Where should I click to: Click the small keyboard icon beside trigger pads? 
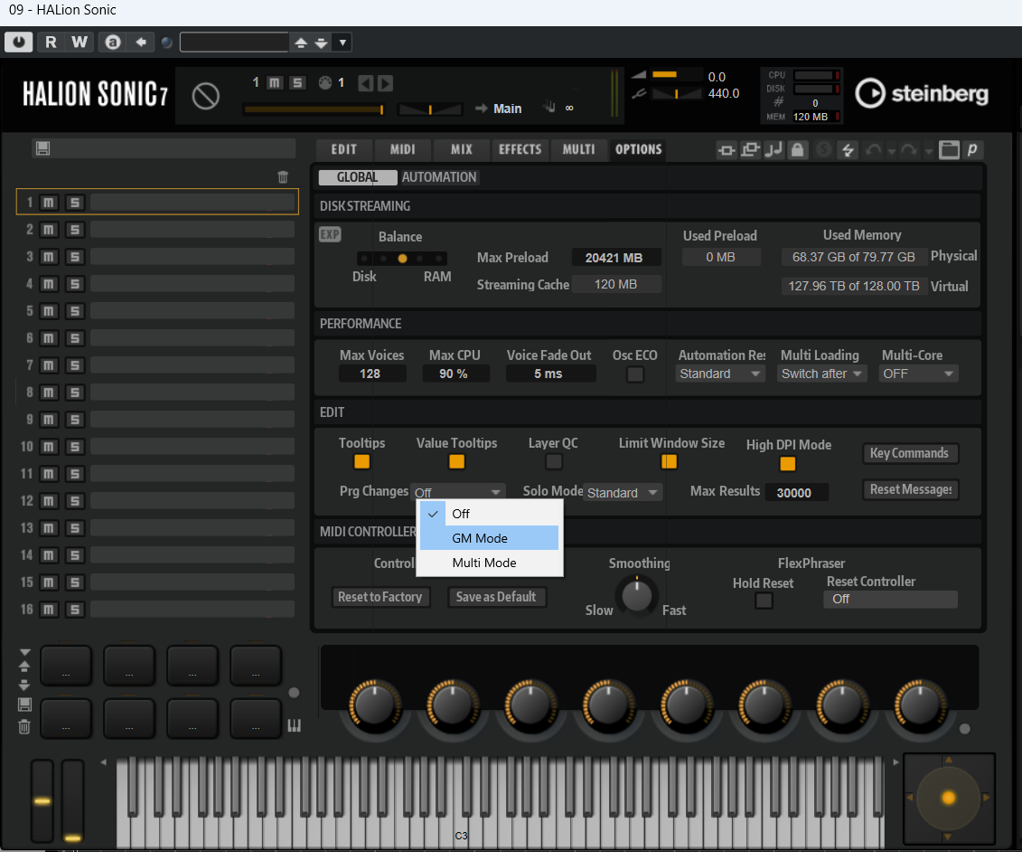294,725
